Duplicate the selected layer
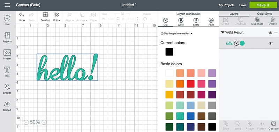The height and width of the screenshot is (132, 279). (x=257, y=21)
